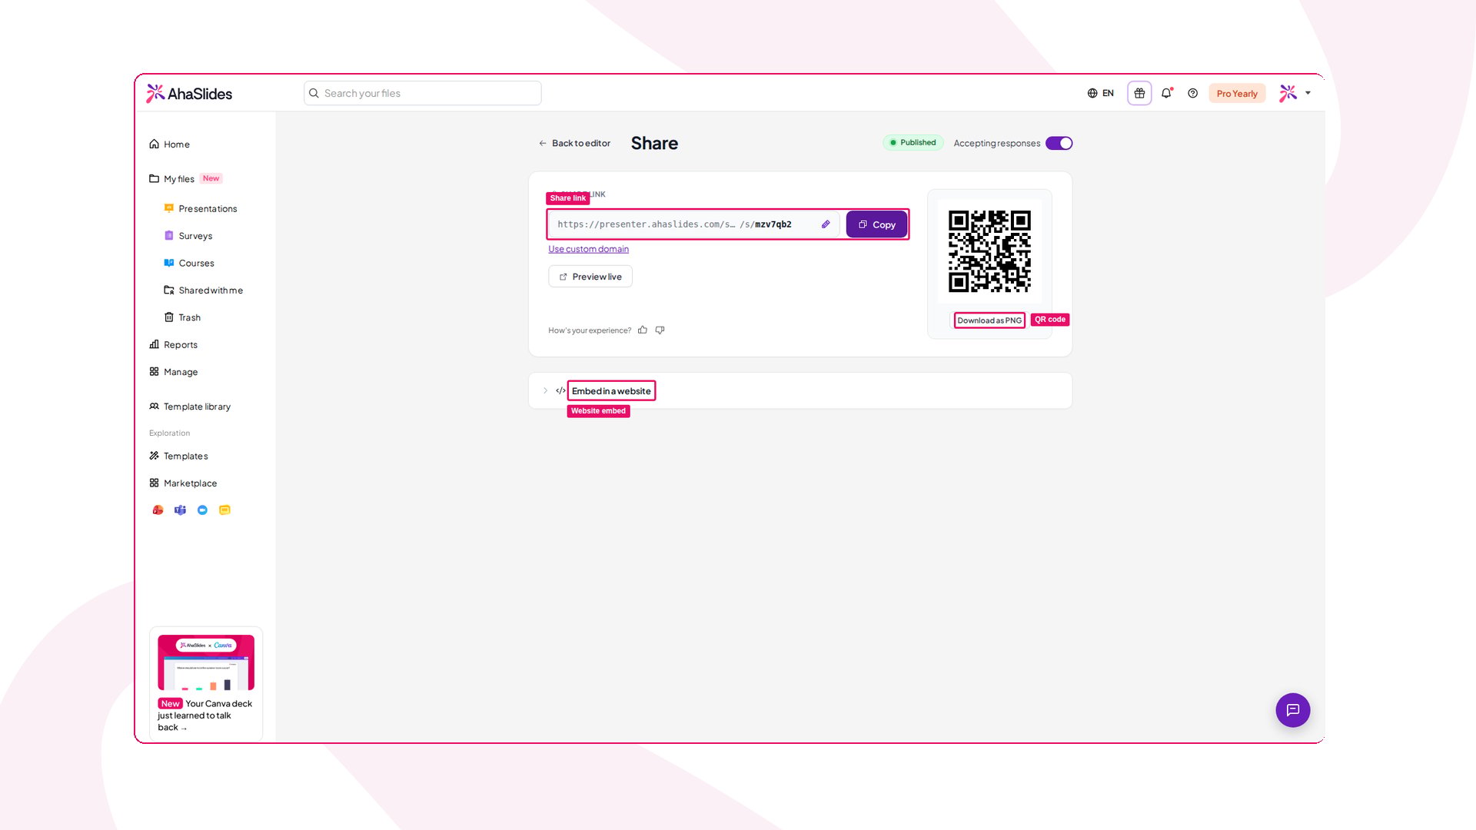The image size is (1476, 830).
Task: Open the Microsoft Teams integration icon
Action: click(180, 510)
